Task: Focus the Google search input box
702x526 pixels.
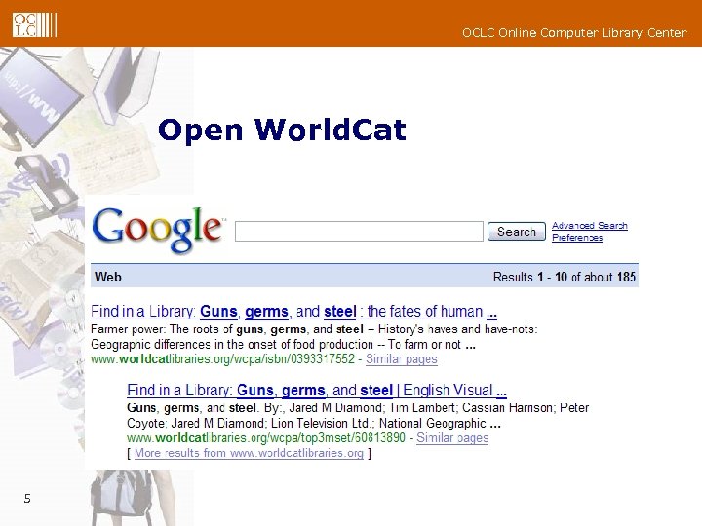Action: click(359, 231)
